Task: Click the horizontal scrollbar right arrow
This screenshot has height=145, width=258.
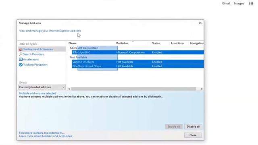Action: click(x=202, y=89)
